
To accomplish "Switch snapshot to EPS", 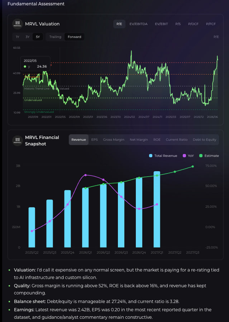I will [95, 140].
